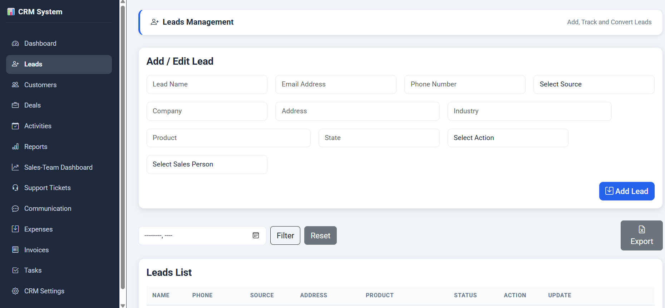The width and height of the screenshot is (665, 308).
Task: Click the Filter button
Action: coord(285,235)
